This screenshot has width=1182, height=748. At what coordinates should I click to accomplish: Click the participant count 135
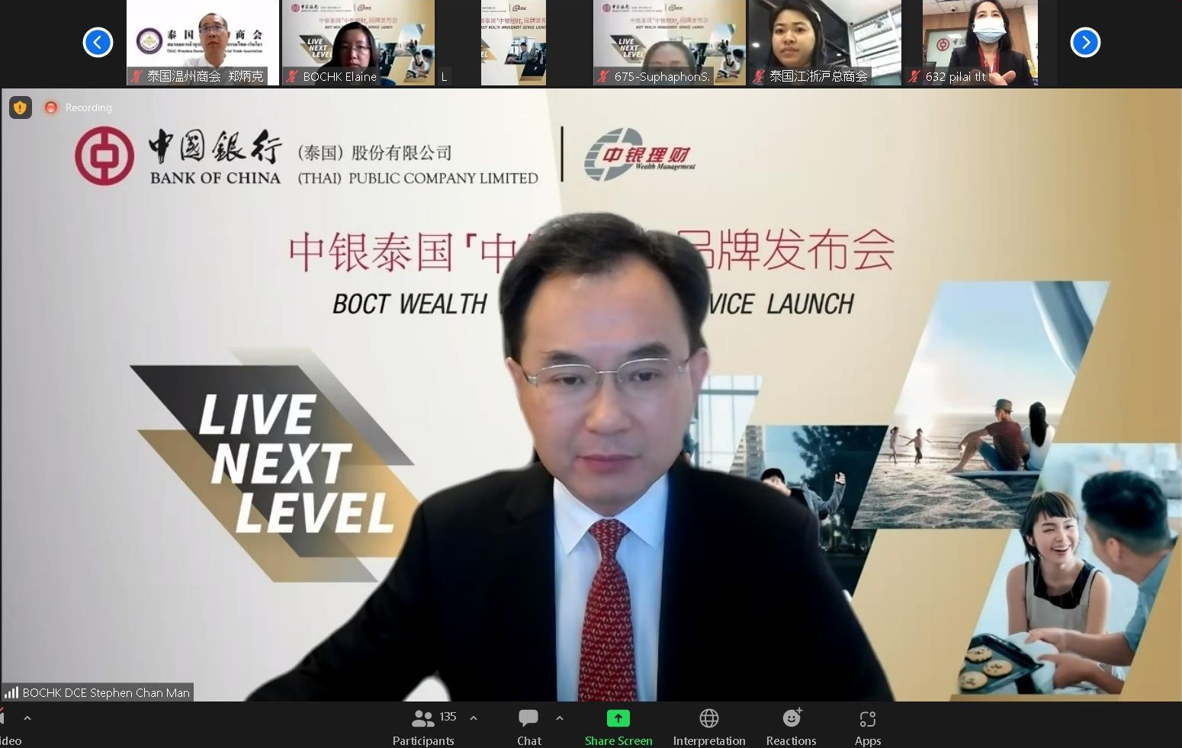[448, 717]
